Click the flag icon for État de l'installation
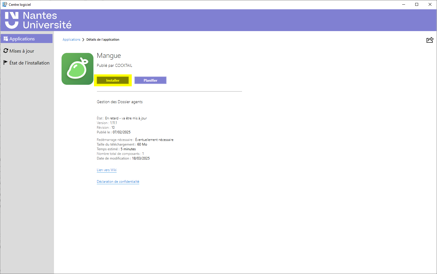This screenshot has height=274, width=437. coord(6,62)
